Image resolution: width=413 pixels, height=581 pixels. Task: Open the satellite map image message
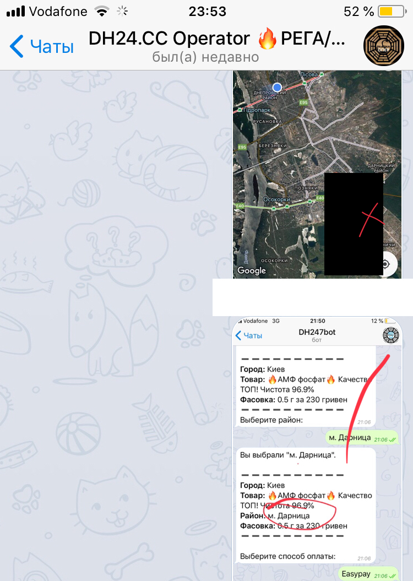tap(317, 174)
